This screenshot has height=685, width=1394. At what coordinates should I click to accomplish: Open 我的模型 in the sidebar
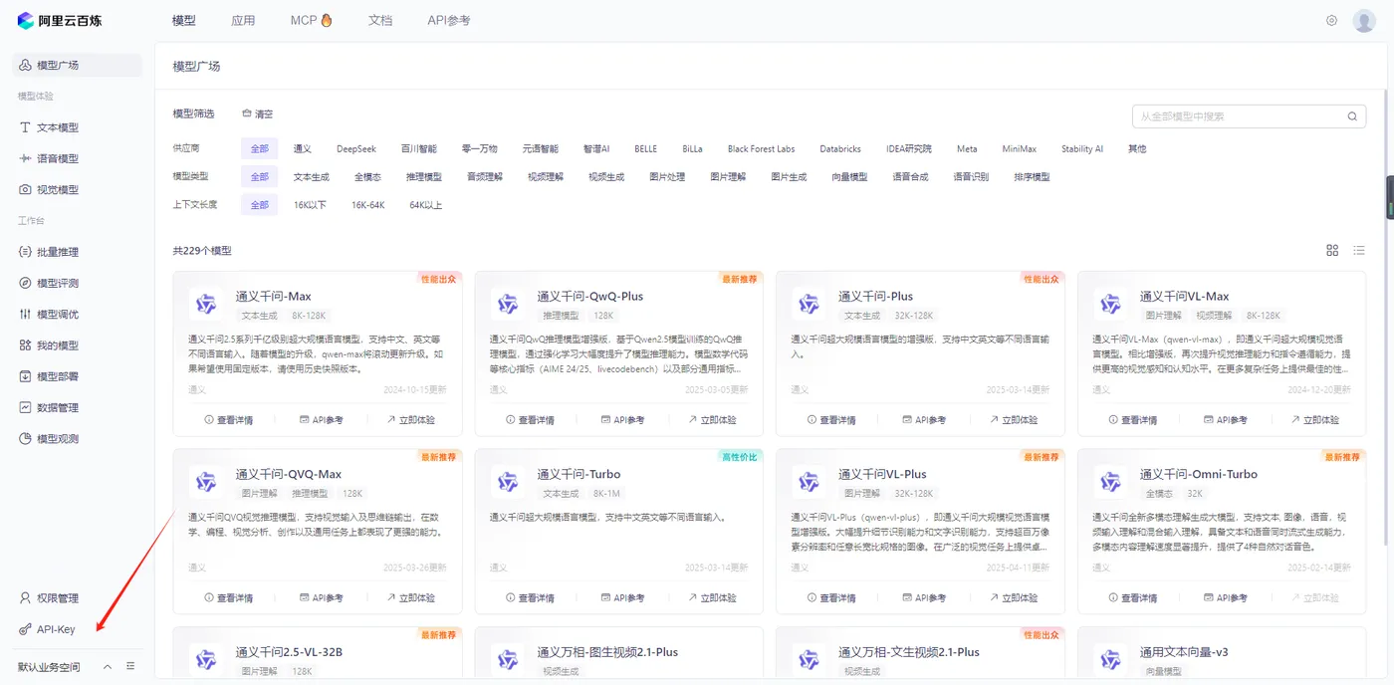[x=78, y=345]
